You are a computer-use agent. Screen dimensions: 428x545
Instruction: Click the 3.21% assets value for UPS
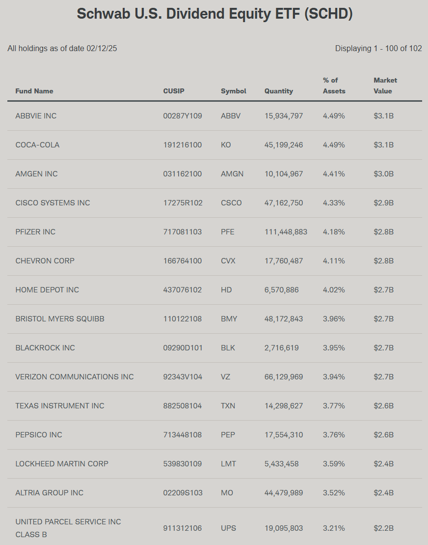click(x=334, y=528)
